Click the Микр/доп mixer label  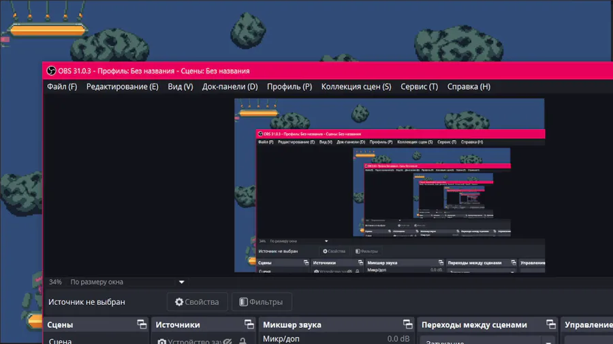281,339
